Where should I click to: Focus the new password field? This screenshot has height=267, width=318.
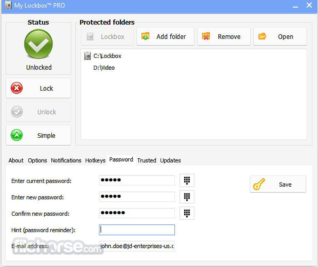pos(137,197)
